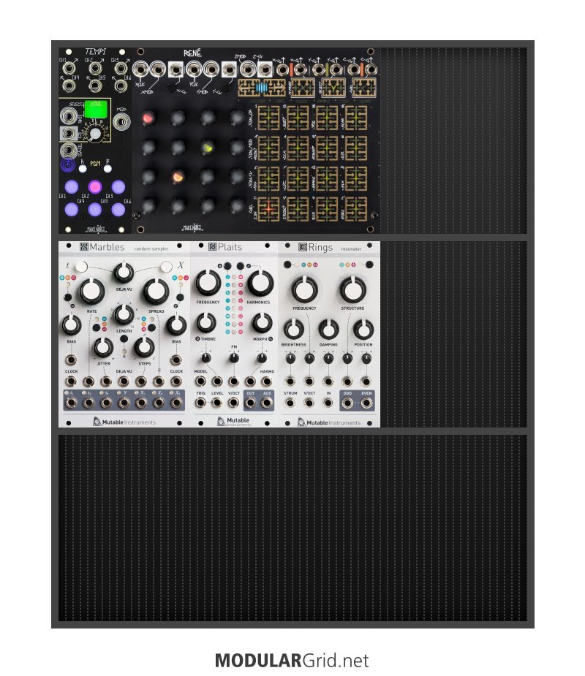Adjust the Plaits MORPH knob
Image resolution: width=585 pixels, height=676 pixels.
pyautogui.click(x=262, y=323)
